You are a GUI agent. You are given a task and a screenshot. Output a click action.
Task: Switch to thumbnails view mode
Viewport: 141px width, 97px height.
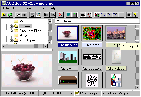[x=97, y=15]
